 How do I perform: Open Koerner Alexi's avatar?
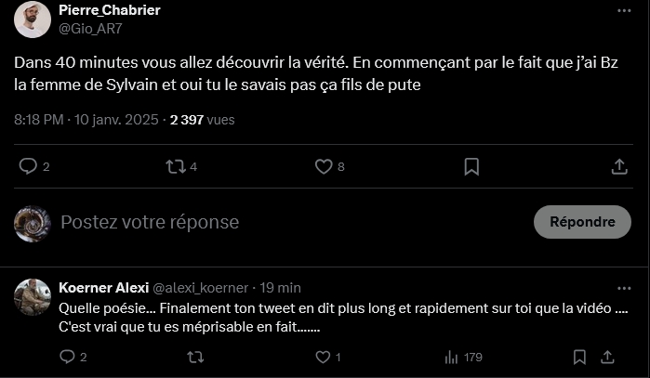coord(33,296)
